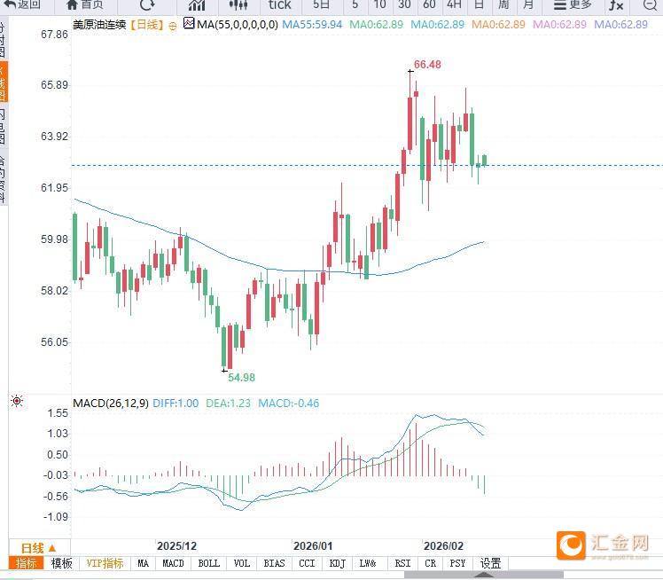663x580 pixels.
Task: Open 设置 settings in indicator bar
Action: [490, 563]
